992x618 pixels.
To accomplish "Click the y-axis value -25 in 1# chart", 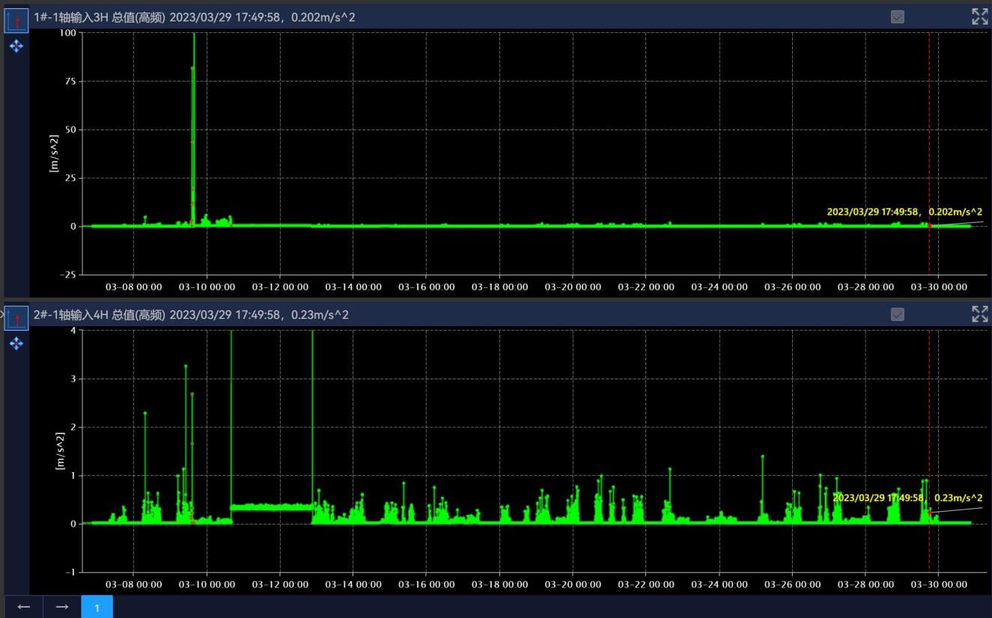I will 67,275.
